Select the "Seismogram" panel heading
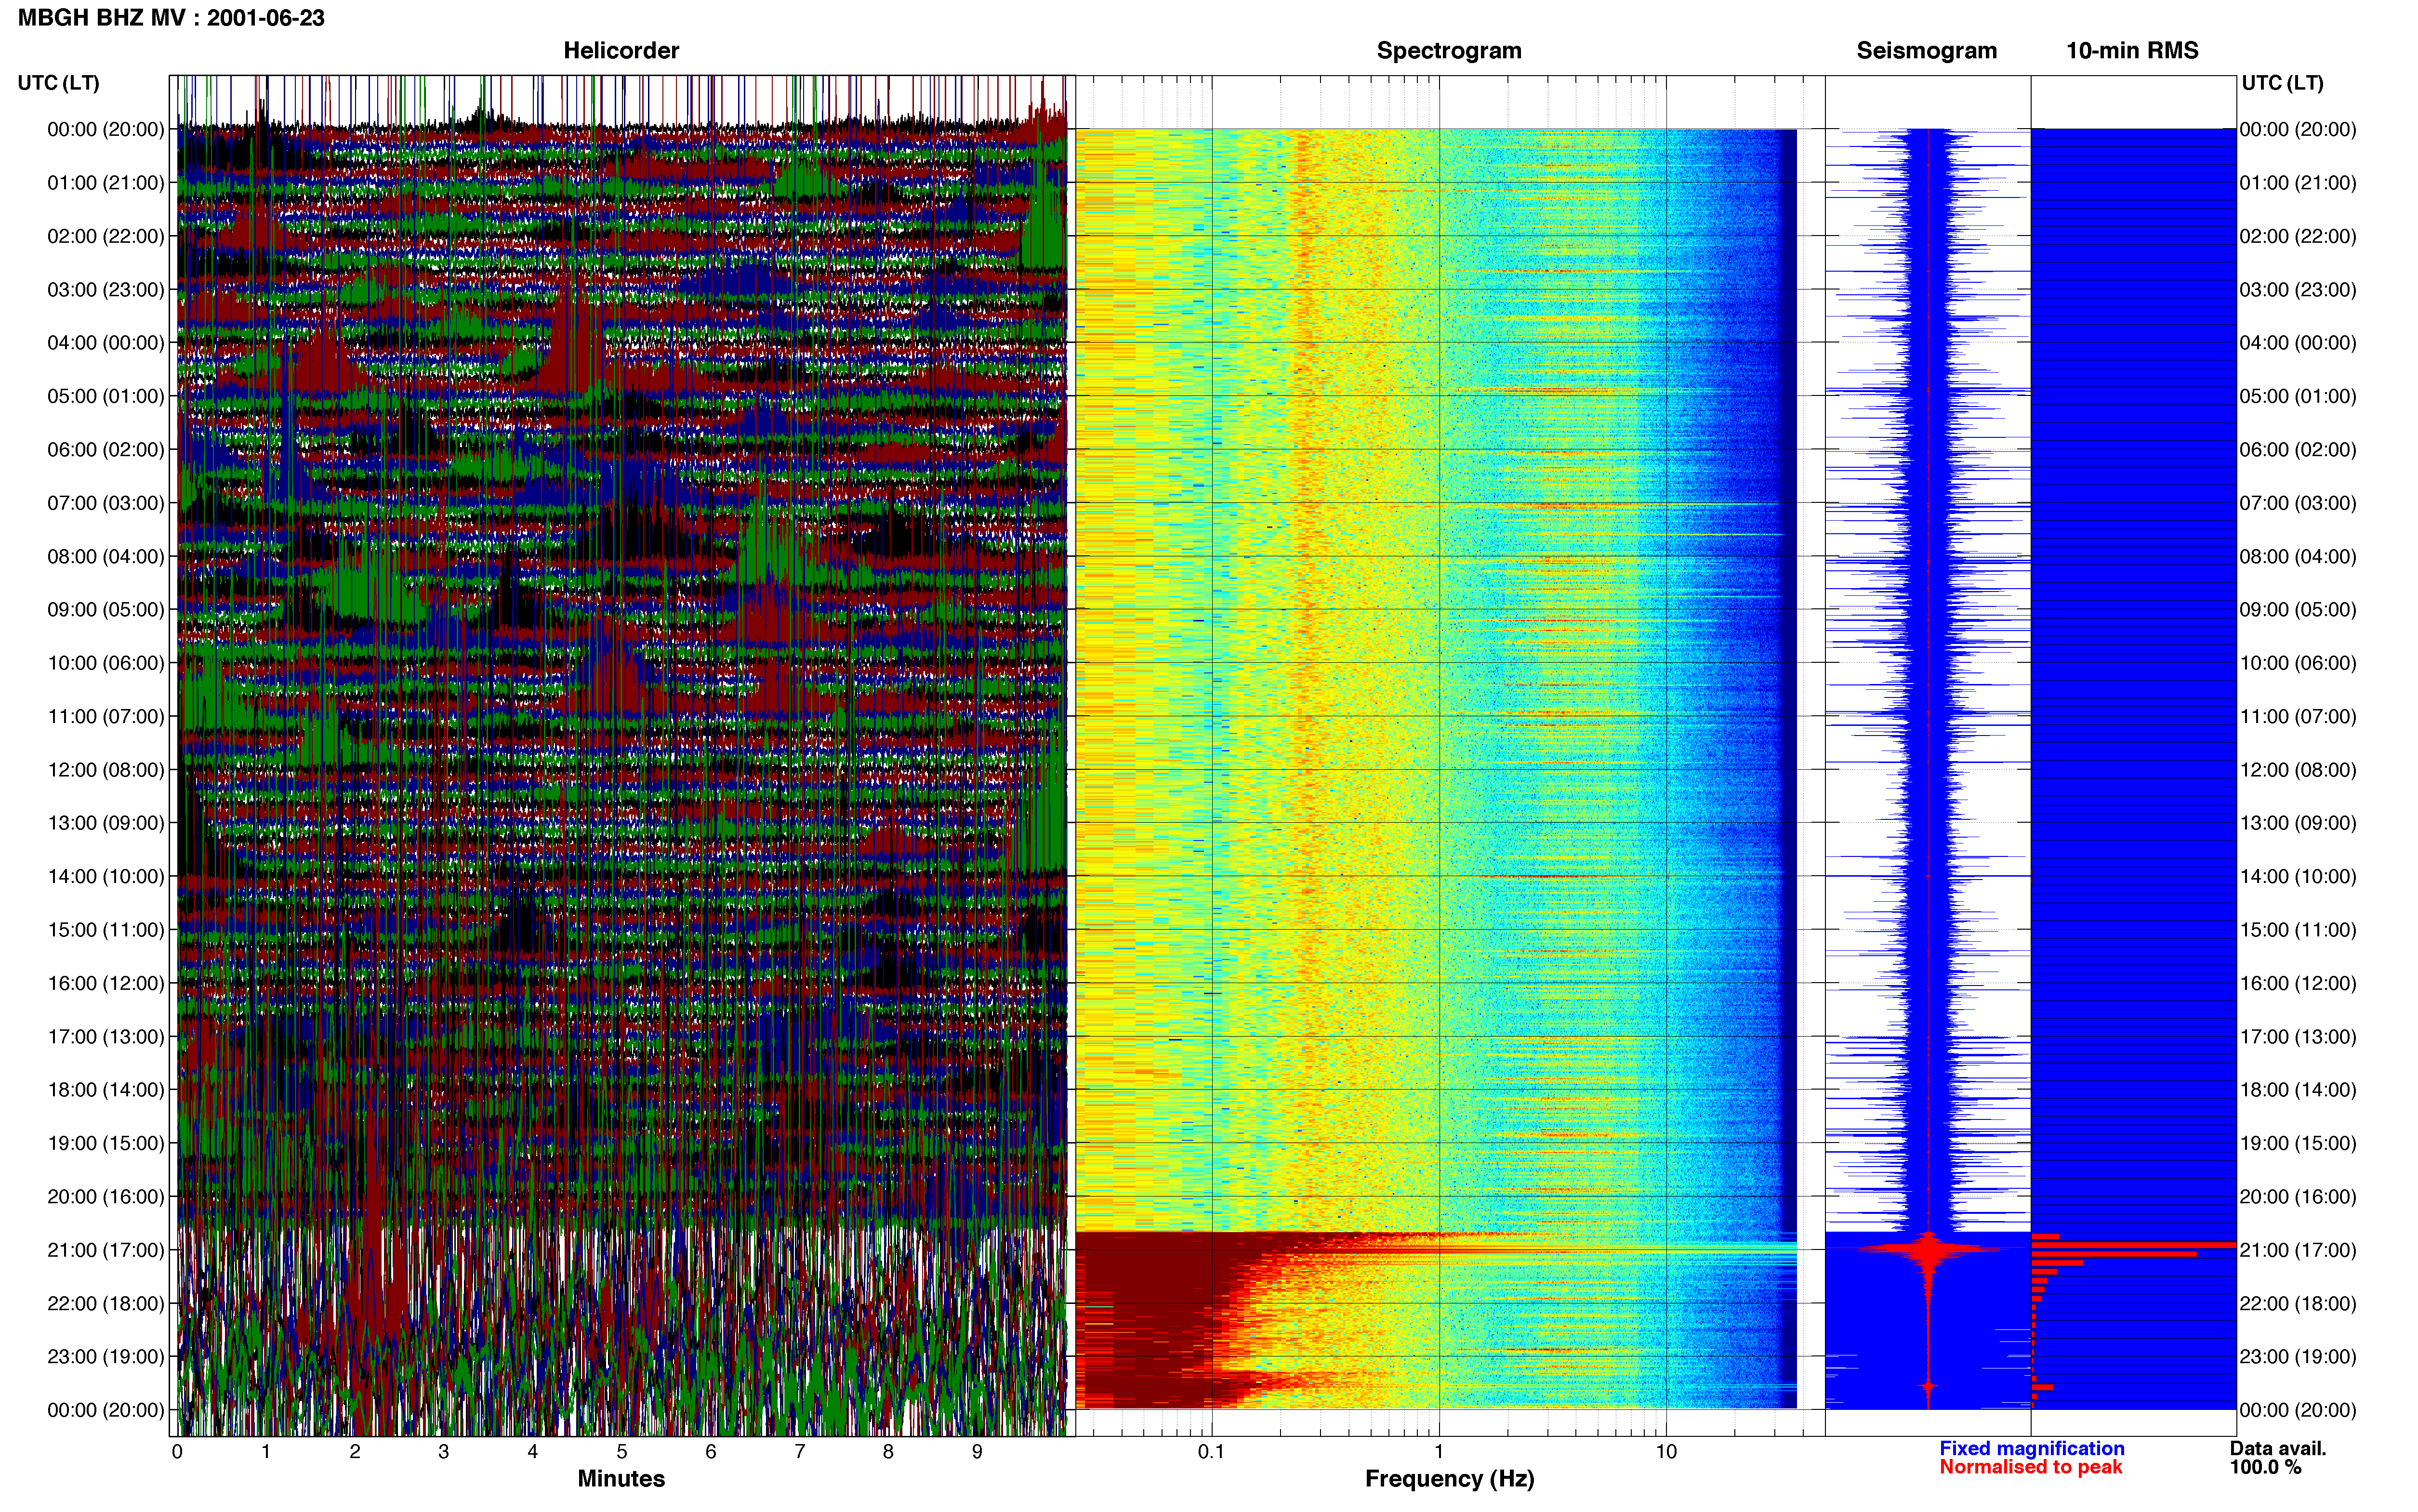This screenshot has height=1512, width=2418. (x=1927, y=51)
